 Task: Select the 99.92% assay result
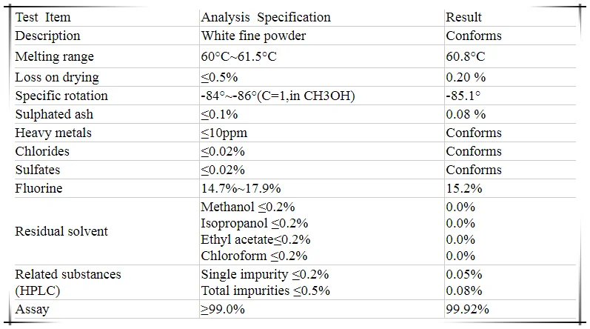click(467, 309)
